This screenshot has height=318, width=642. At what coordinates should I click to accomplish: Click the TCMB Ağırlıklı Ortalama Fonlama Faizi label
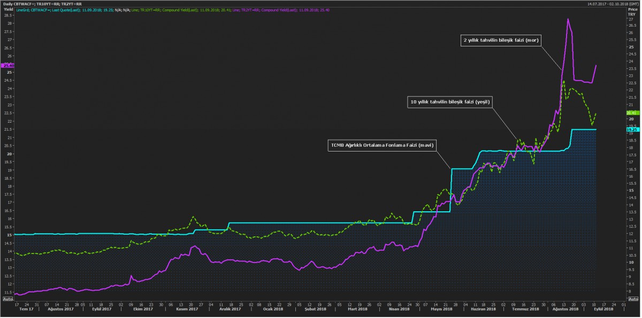(382, 145)
